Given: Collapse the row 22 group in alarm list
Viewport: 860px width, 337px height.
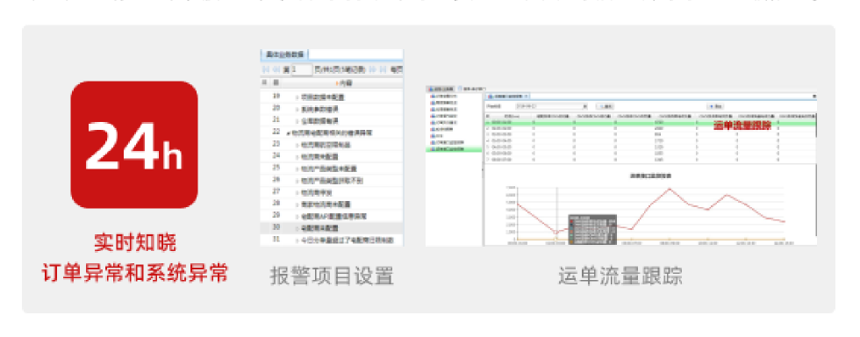Looking at the screenshot, I should pos(288,133).
